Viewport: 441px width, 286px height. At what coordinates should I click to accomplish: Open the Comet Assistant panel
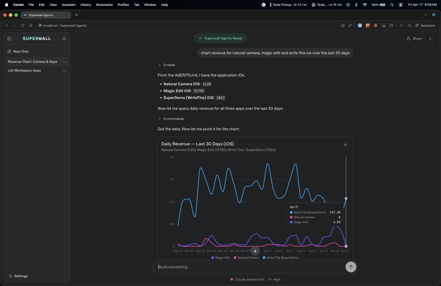425,25
